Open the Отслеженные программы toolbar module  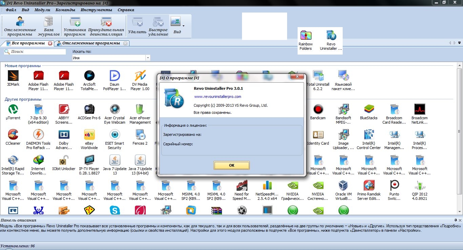click(x=20, y=27)
